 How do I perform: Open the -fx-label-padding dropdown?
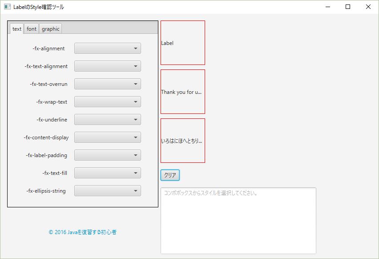click(107, 155)
